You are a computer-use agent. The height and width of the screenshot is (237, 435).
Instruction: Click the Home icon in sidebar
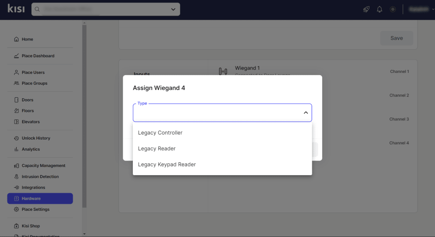tap(16, 39)
